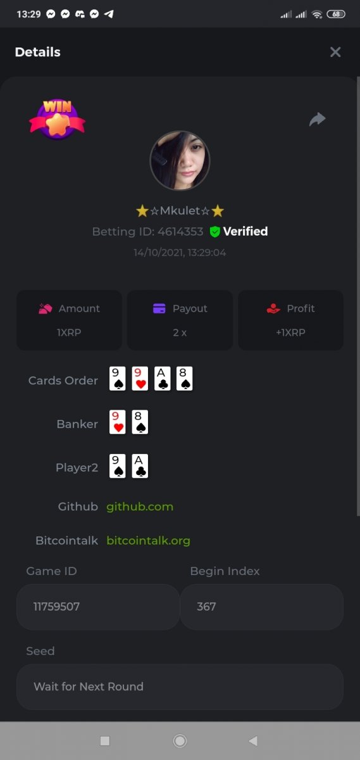Image resolution: width=360 pixels, height=760 pixels.
Task: Select the Banker's 9 of hearts card
Action: 117,422
